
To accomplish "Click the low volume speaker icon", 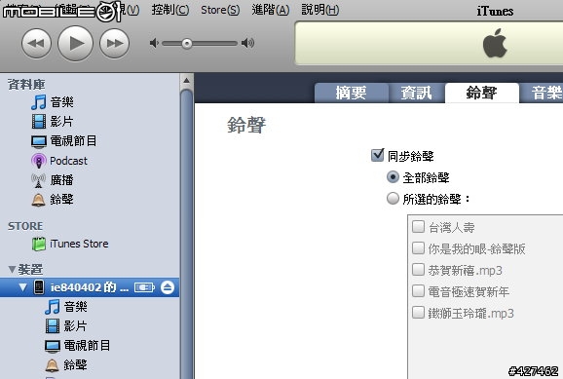I will [x=154, y=43].
